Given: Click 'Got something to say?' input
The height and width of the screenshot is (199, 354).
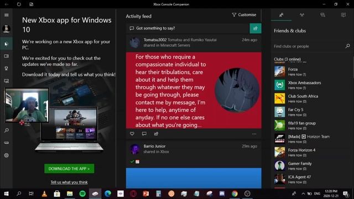Looking at the screenshot, I should [188, 28].
